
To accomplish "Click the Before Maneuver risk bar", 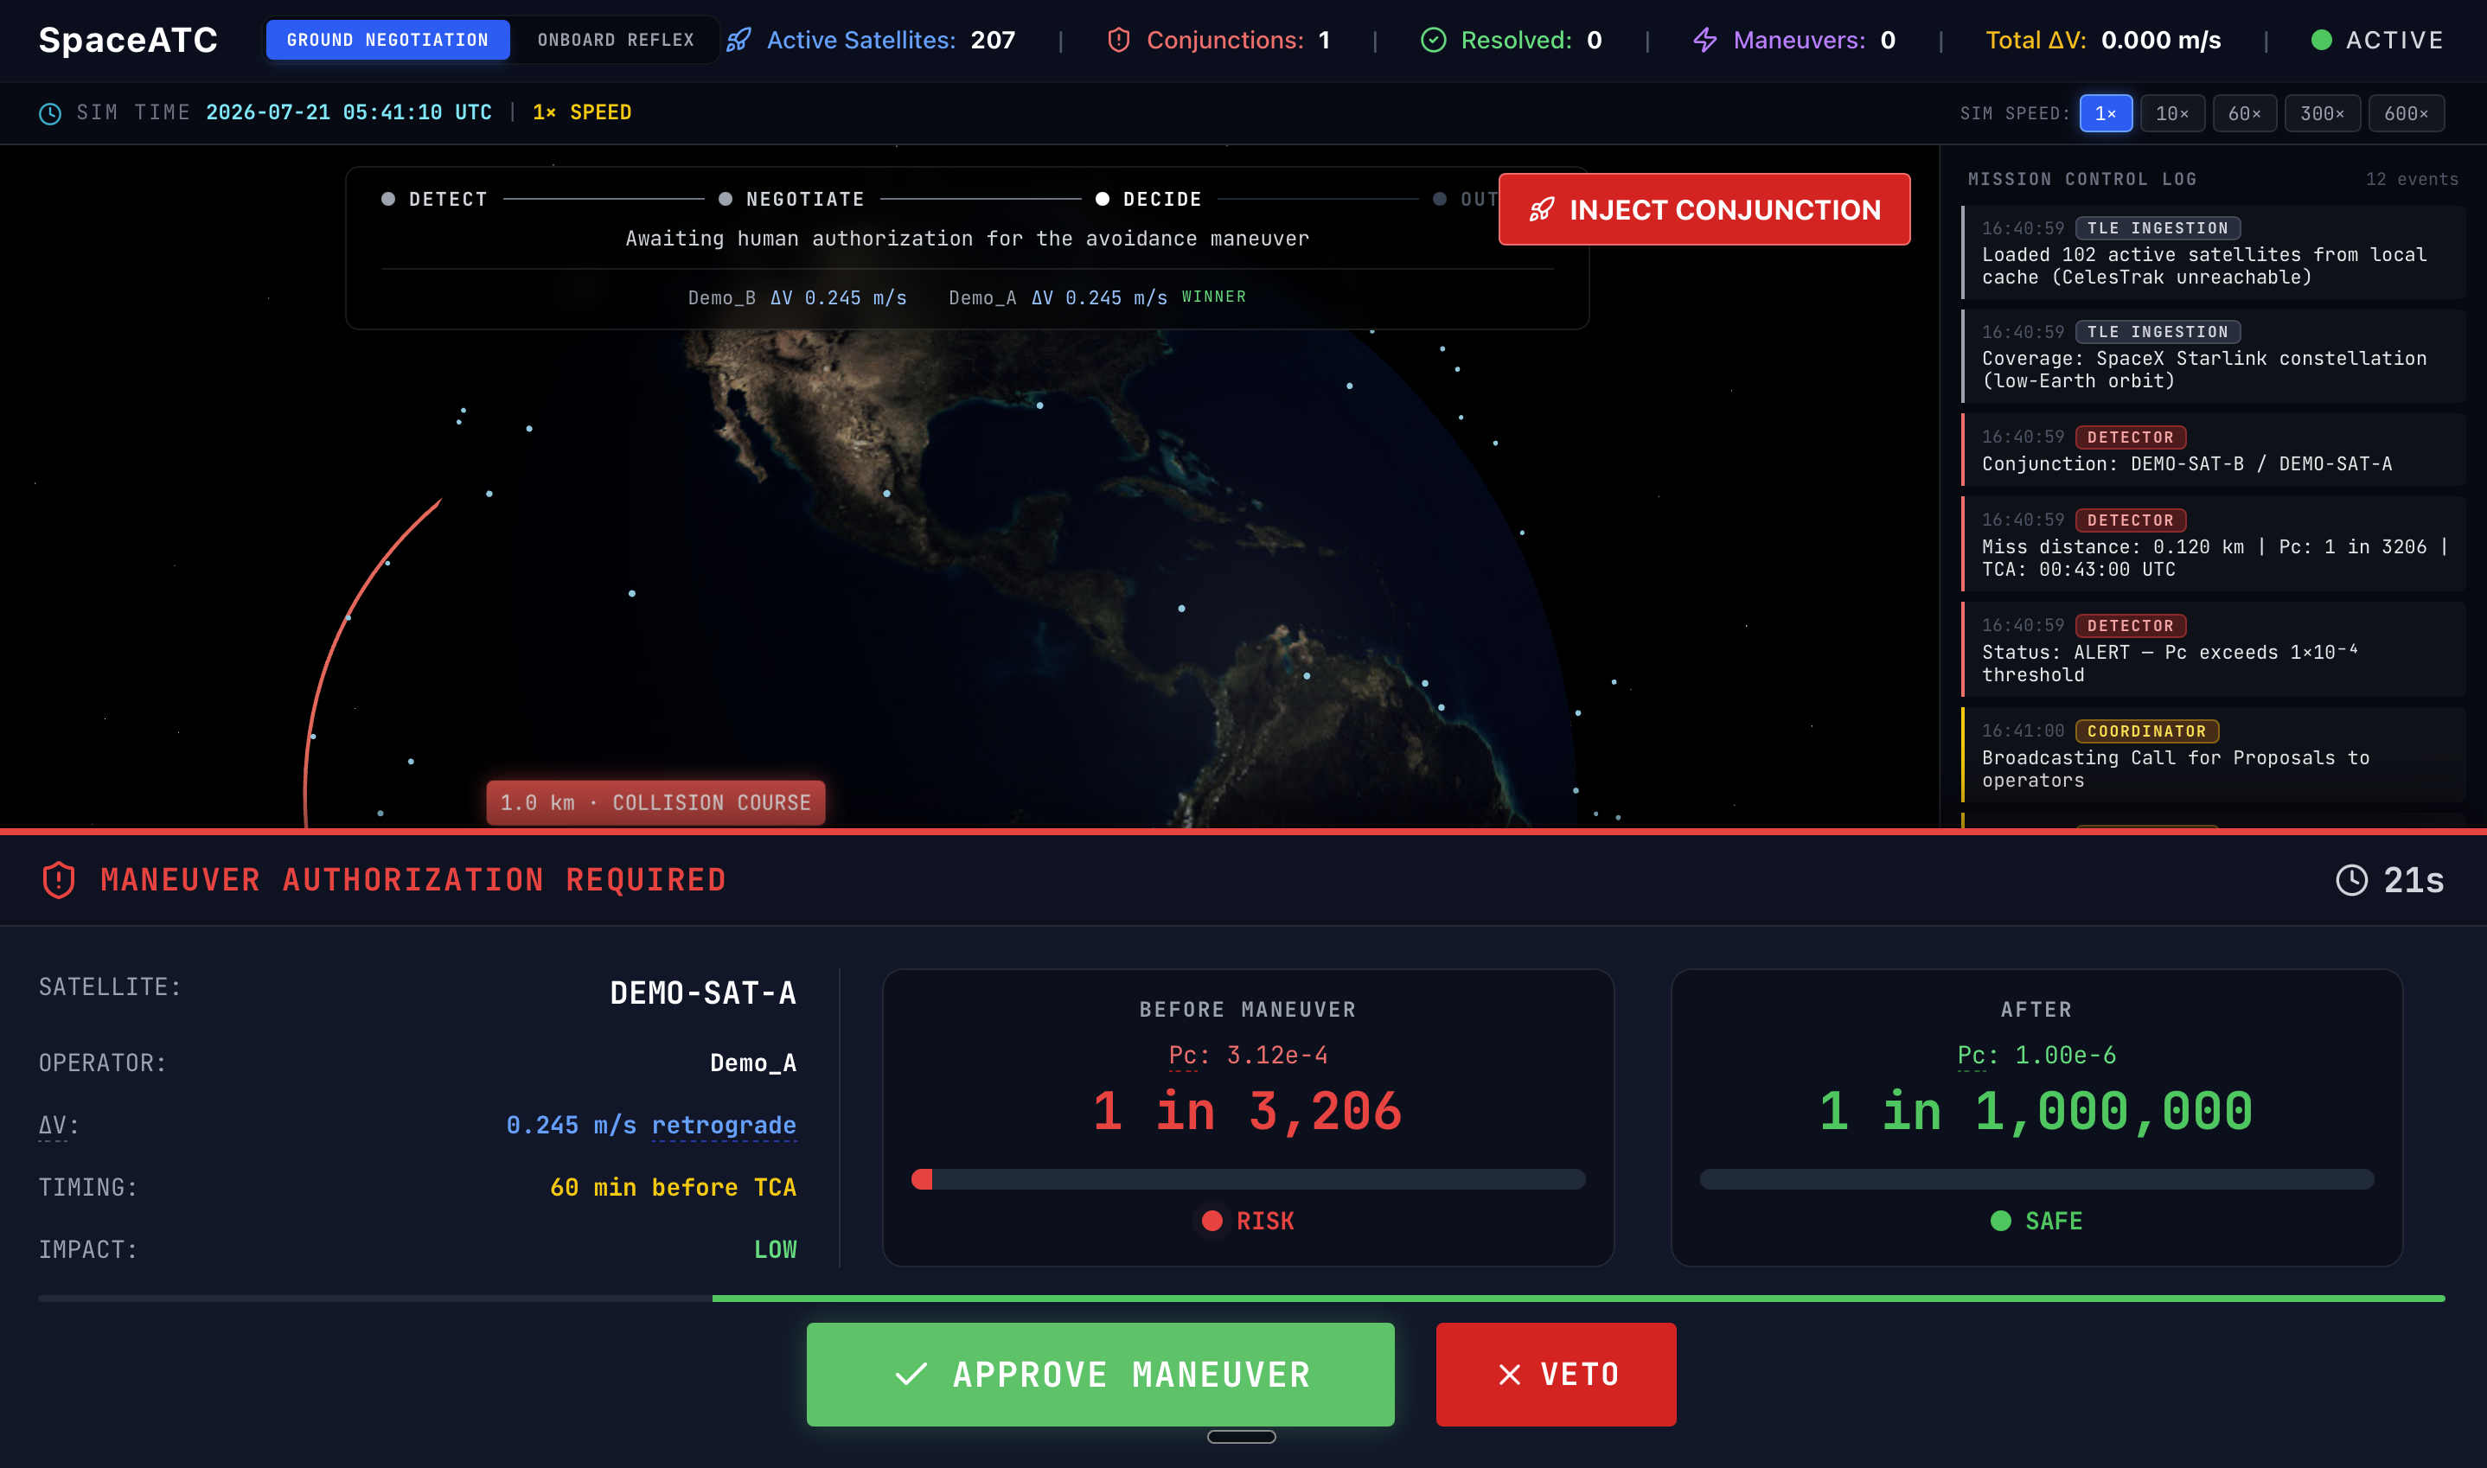I will tap(1249, 1179).
